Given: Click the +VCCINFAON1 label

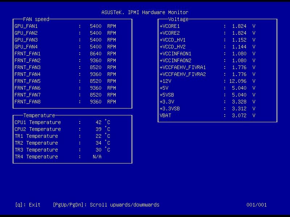Looking at the screenshot, I should click(175, 54).
